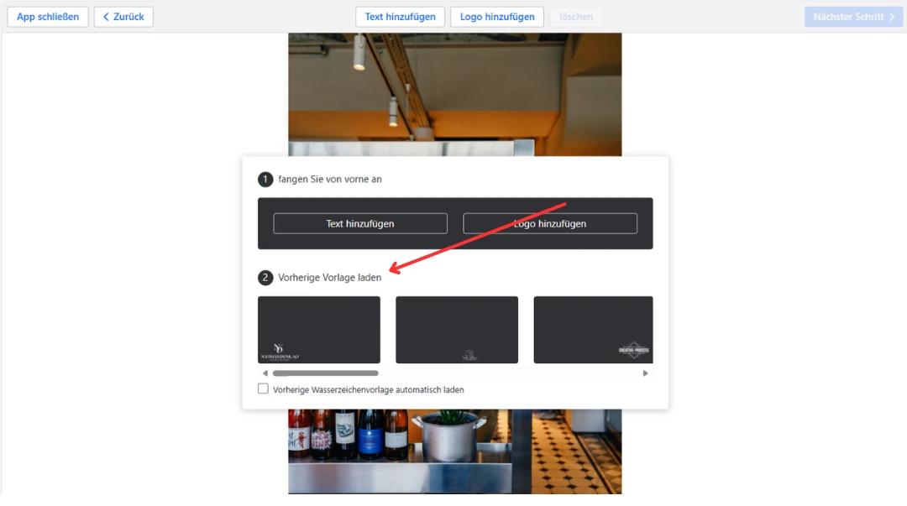Click the small centered logo in second template
Screen dimensions: 907x506
pyautogui.click(x=469, y=355)
